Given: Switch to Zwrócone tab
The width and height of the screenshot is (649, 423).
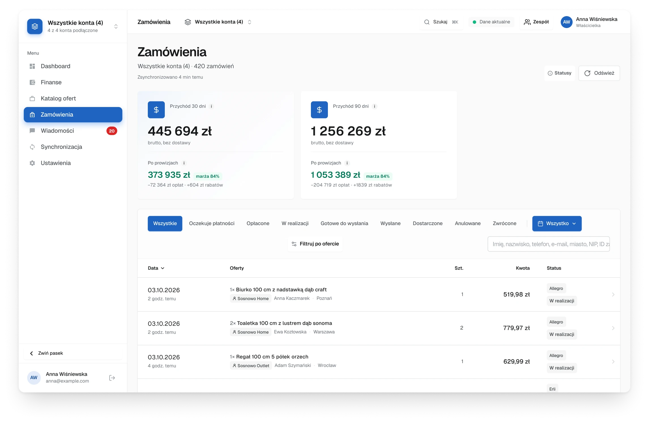Looking at the screenshot, I should click(x=505, y=224).
